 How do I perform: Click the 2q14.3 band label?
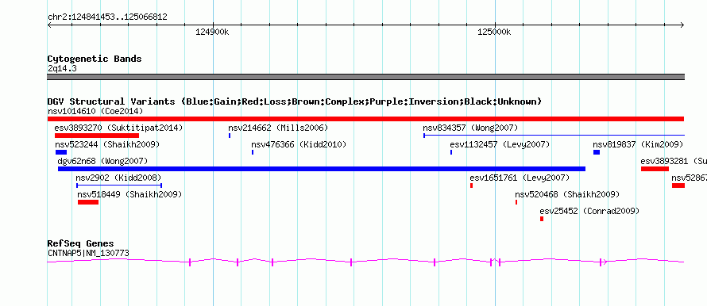[62, 68]
